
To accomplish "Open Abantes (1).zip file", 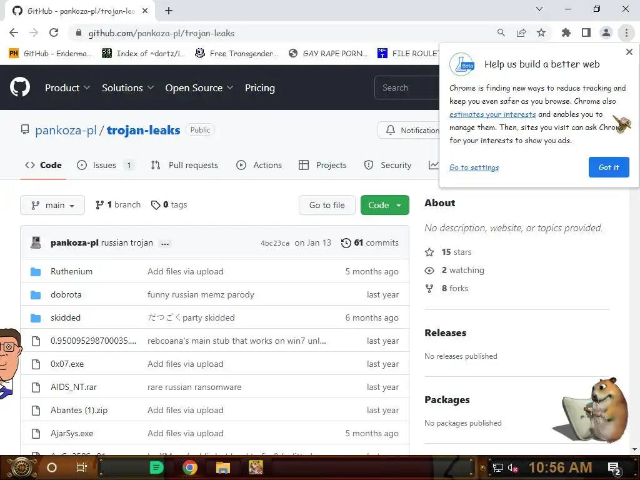I will pos(79,410).
